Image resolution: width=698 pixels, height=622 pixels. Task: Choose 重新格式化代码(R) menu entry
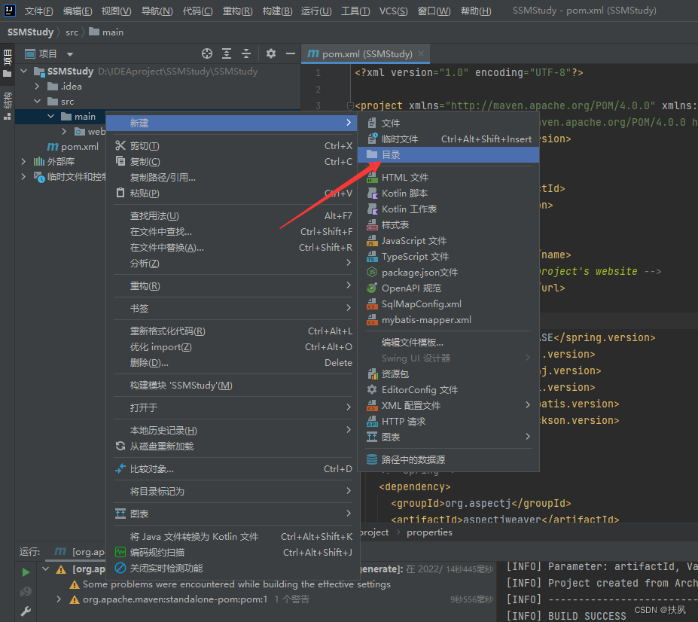231,331
